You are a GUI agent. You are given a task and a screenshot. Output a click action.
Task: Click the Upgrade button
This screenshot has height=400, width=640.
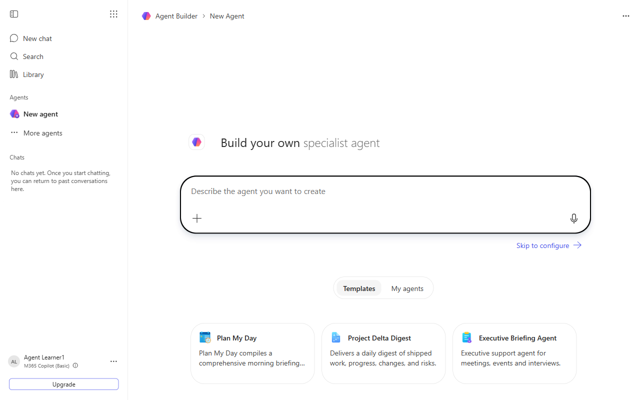pyautogui.click(x=64, y=384)
